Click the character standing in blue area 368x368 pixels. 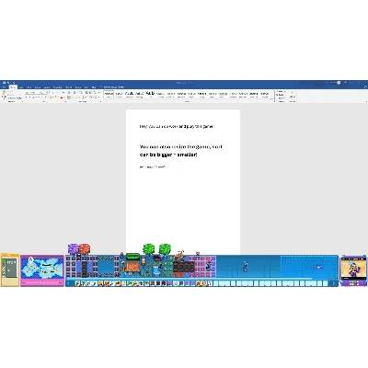click(x=245, y=267)
